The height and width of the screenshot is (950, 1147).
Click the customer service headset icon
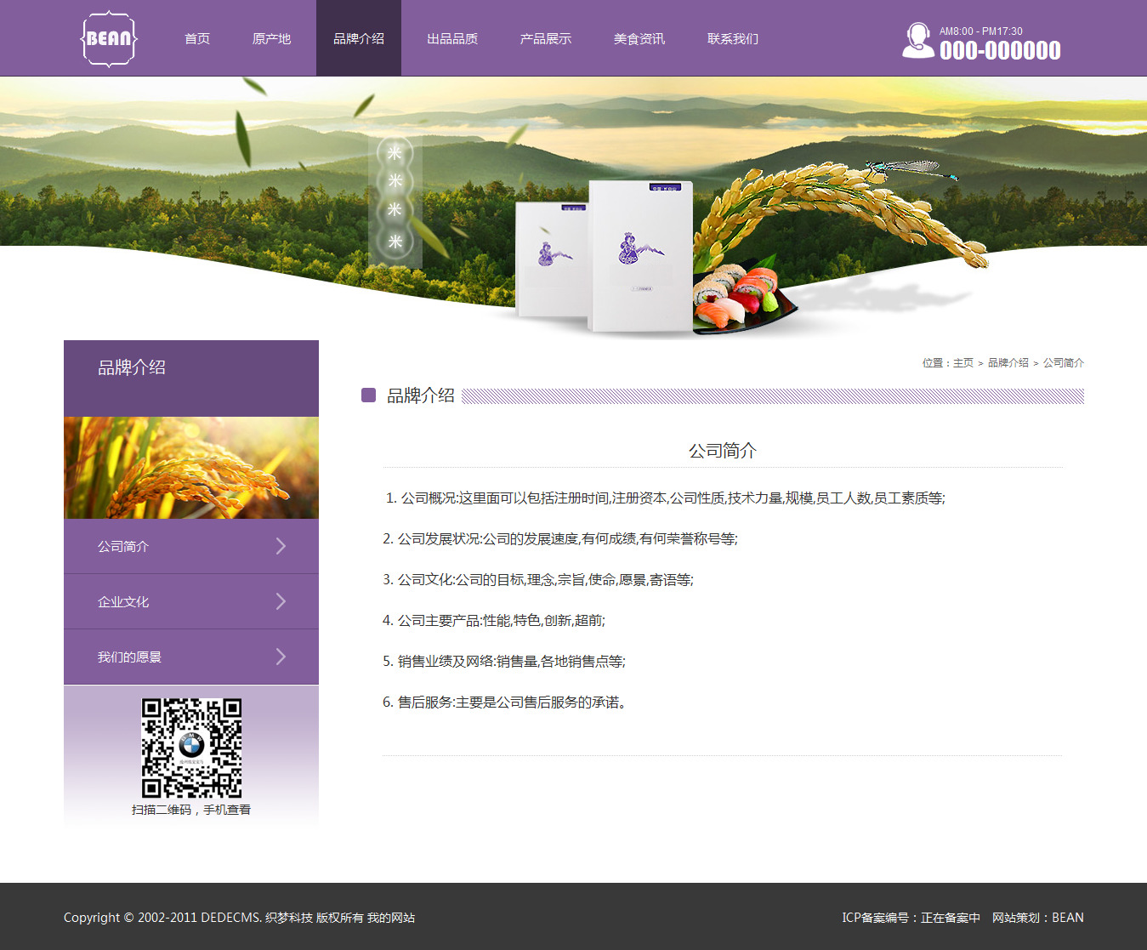pos(917,40)
